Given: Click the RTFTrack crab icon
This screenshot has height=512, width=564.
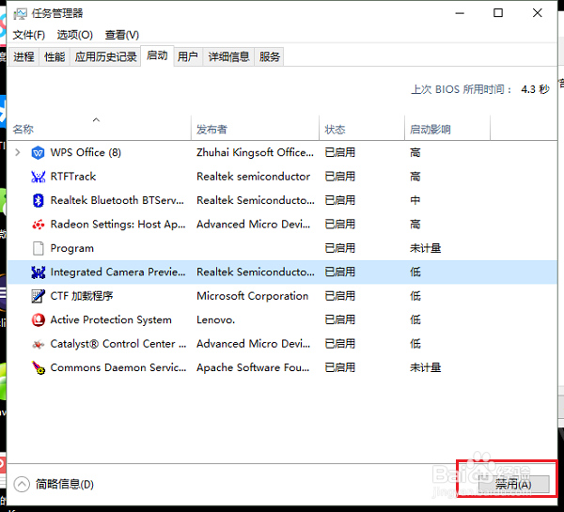Looking at the screenshot, I should pos(38,177).
